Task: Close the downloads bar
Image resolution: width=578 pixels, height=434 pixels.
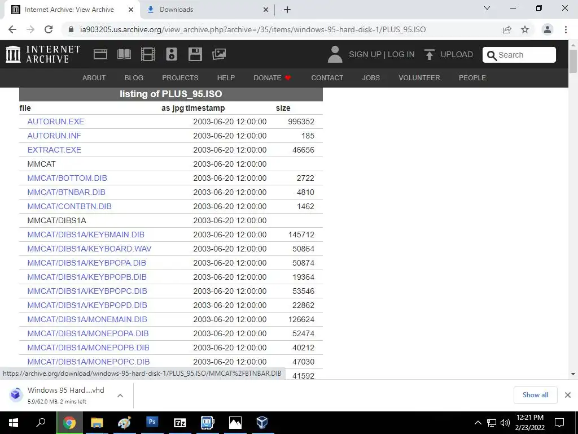Action: point(568,395)
